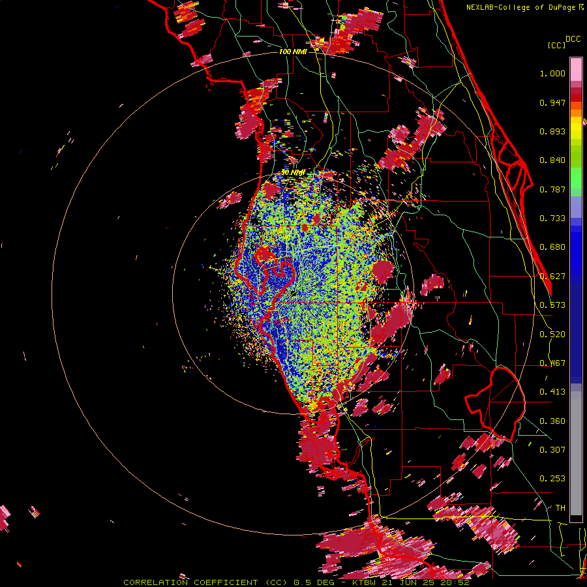Select the 0.253 value on the color scale

pyautogui.click(x=552, y=479)
